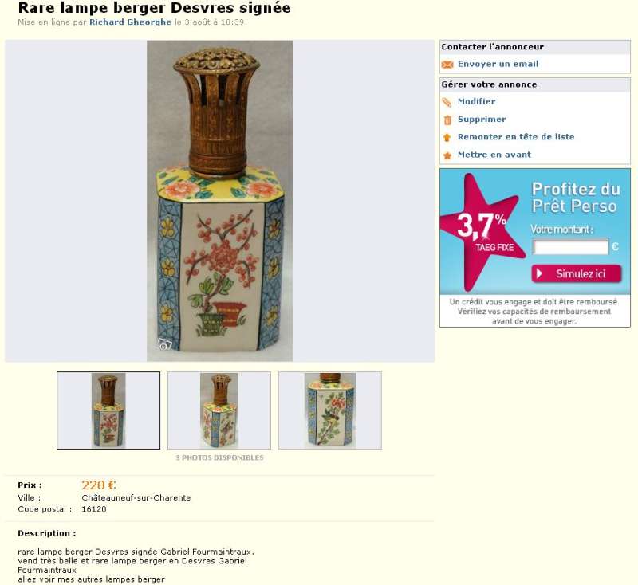This screenshot has height=585, width=638.
Task: Click the pink 3,7% TAEG star graphic
Action: 482,233
